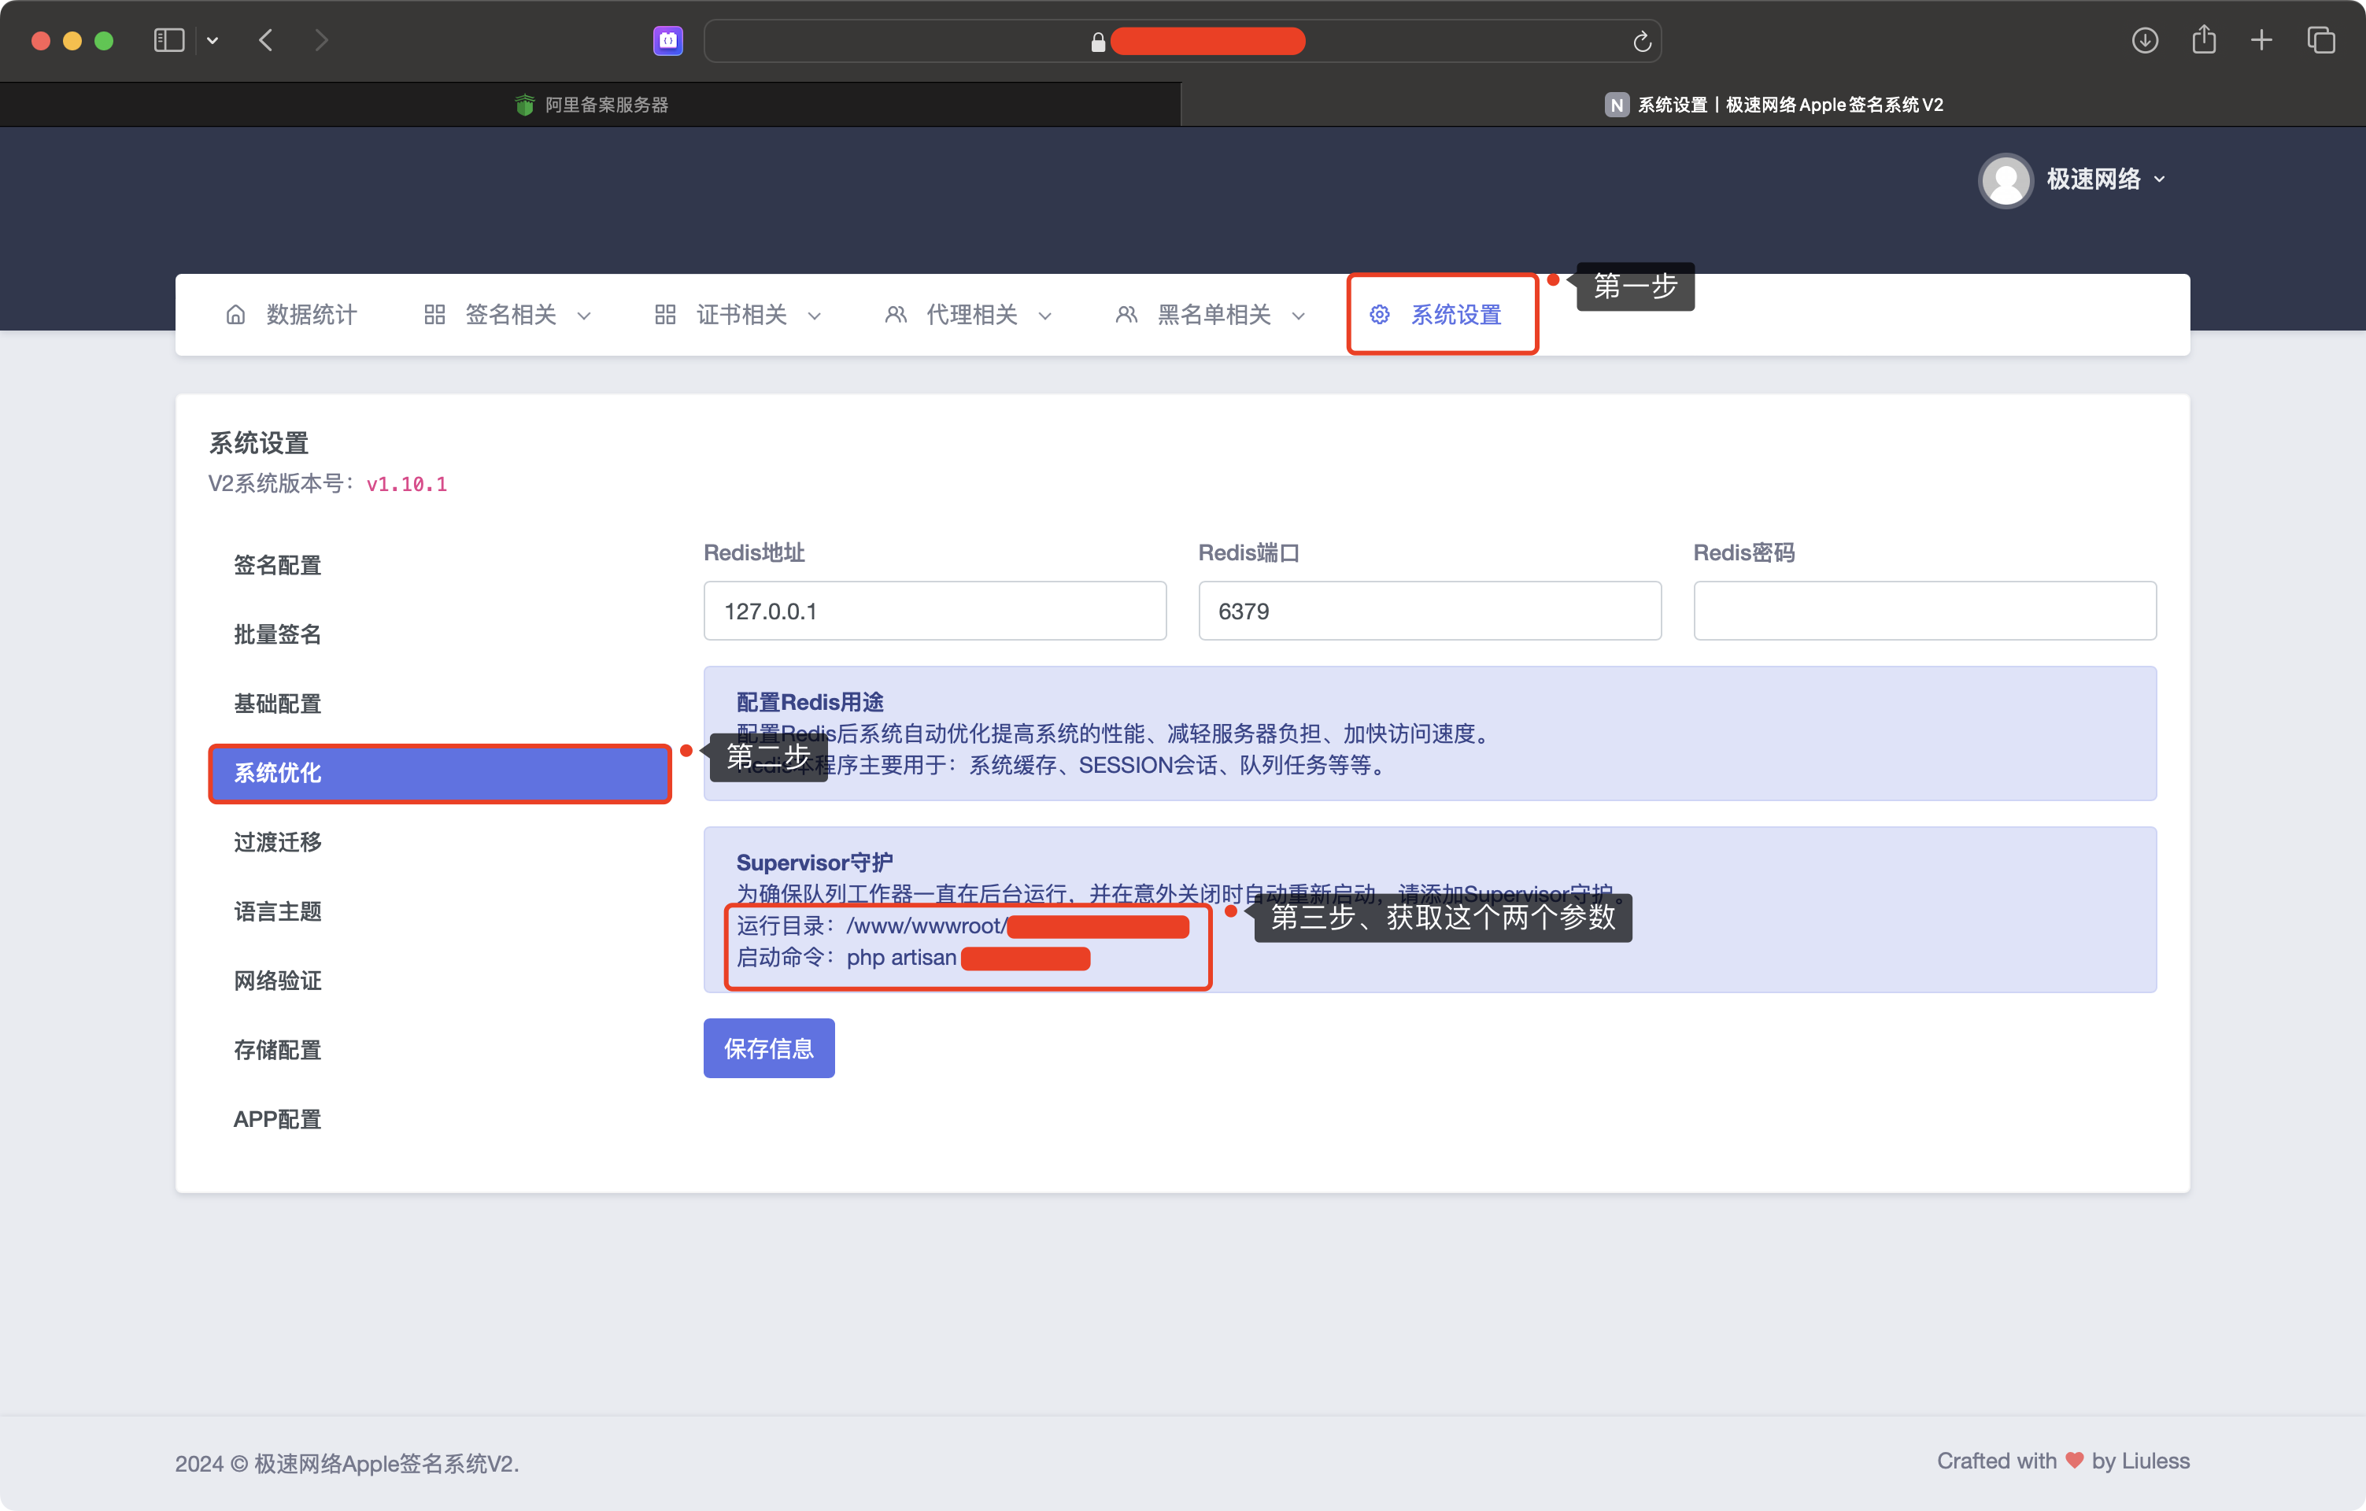Image resolution: width=2366 pixels, height=1511 pixels.
Task: Expand the 代理相关 menu
Action: 969,314
